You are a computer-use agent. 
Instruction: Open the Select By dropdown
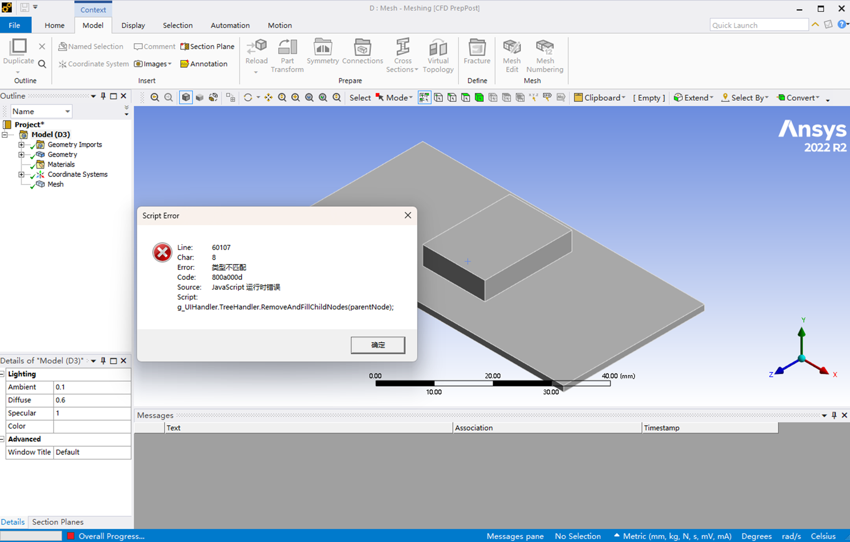tap(745, 97)
